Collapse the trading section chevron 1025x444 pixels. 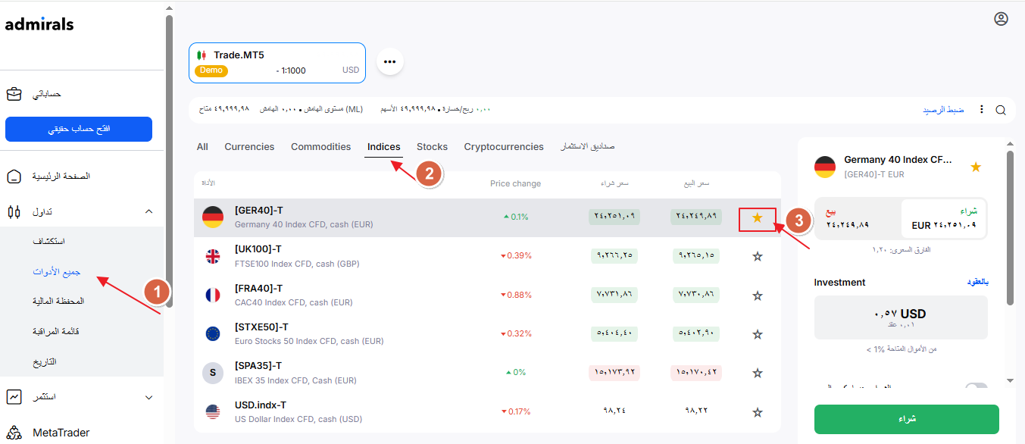148,212
